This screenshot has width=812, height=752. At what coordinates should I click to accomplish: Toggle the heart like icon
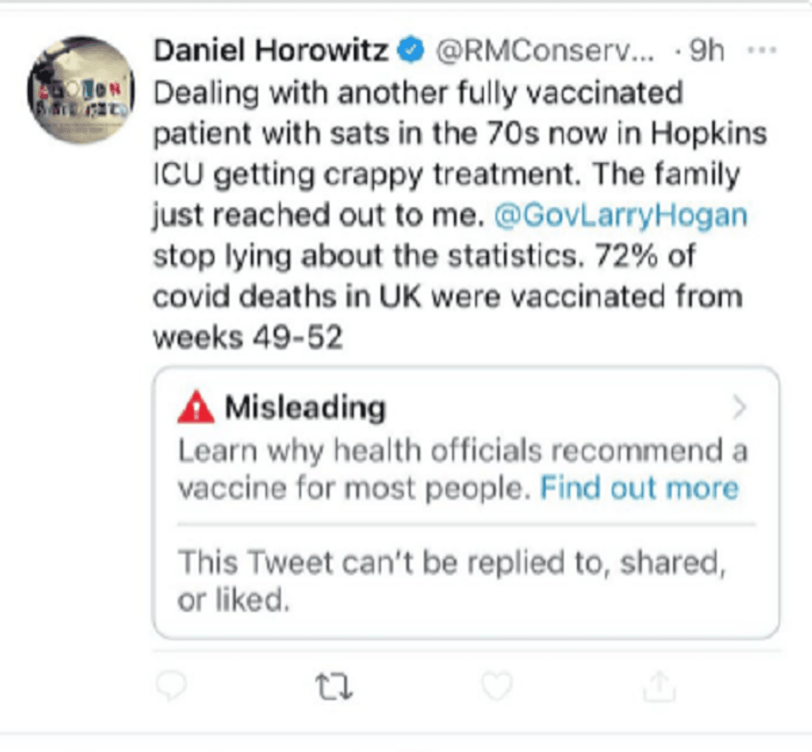pyautogui.click(x=497, y=685)
